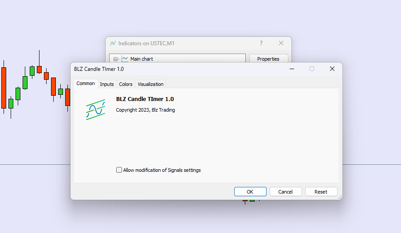
Task: Collapse the Main chart tree node
Action: [x=115, y=59]
